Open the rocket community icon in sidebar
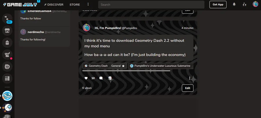 click(x=7, y=108)
